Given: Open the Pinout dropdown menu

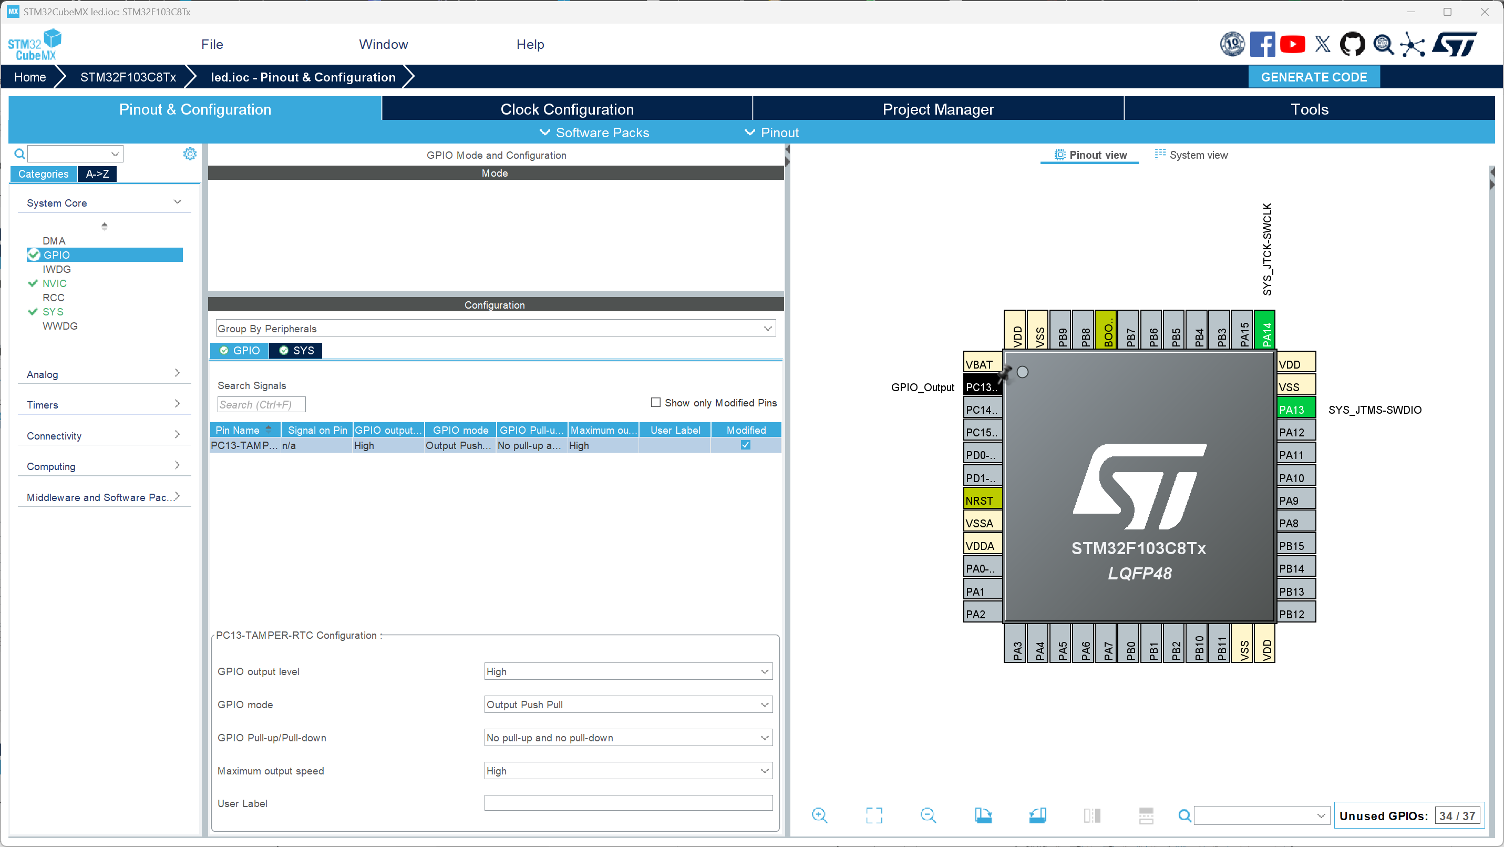Looking at the screenshot, I should 772,132.
